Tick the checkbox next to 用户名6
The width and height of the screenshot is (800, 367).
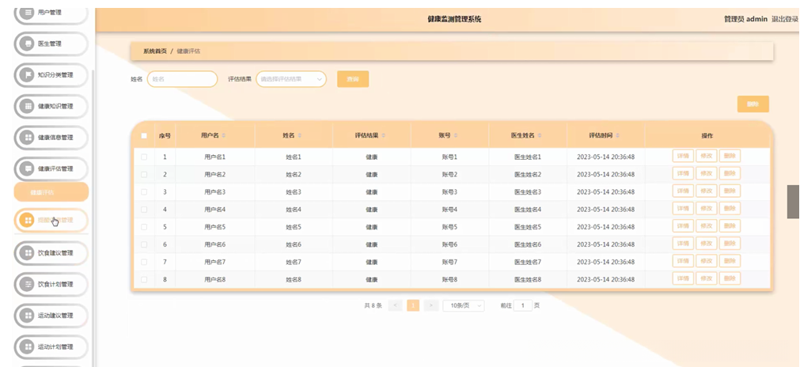coord(144,244)
